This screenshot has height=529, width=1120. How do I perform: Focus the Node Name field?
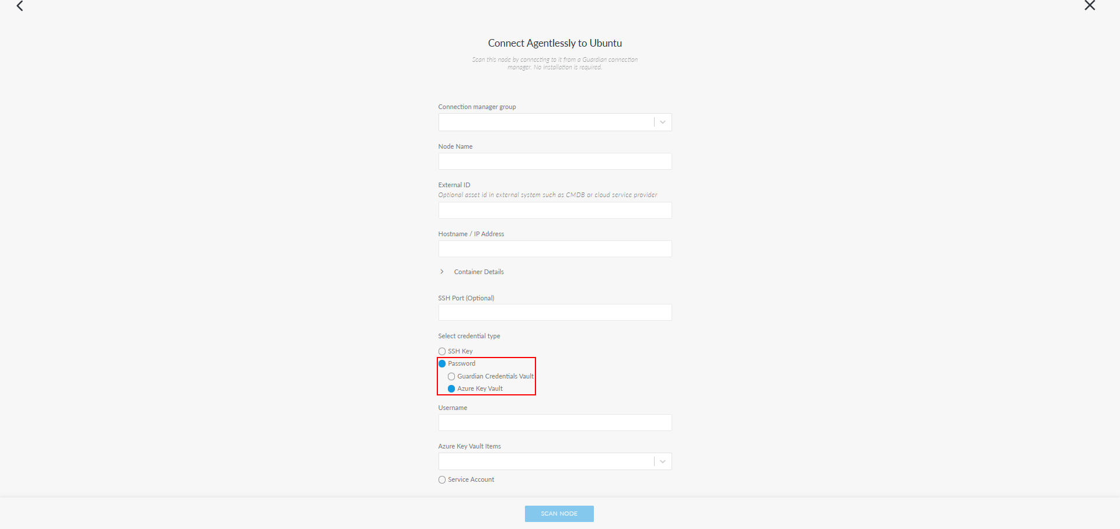point(555,161)
